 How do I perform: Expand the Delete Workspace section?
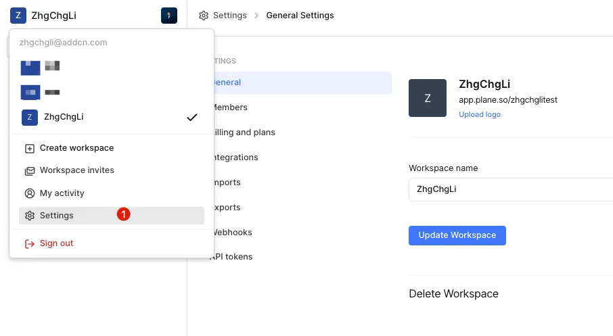[453, 294]
